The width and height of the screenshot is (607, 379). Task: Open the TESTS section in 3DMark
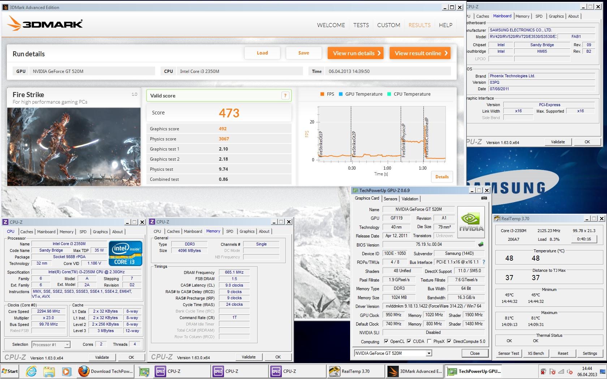[361, 25]
